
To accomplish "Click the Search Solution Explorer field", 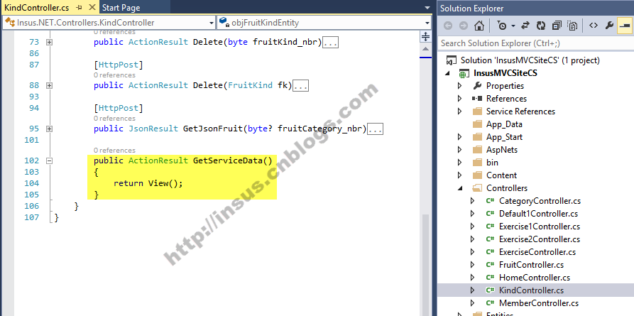I will tap(532, 43).
